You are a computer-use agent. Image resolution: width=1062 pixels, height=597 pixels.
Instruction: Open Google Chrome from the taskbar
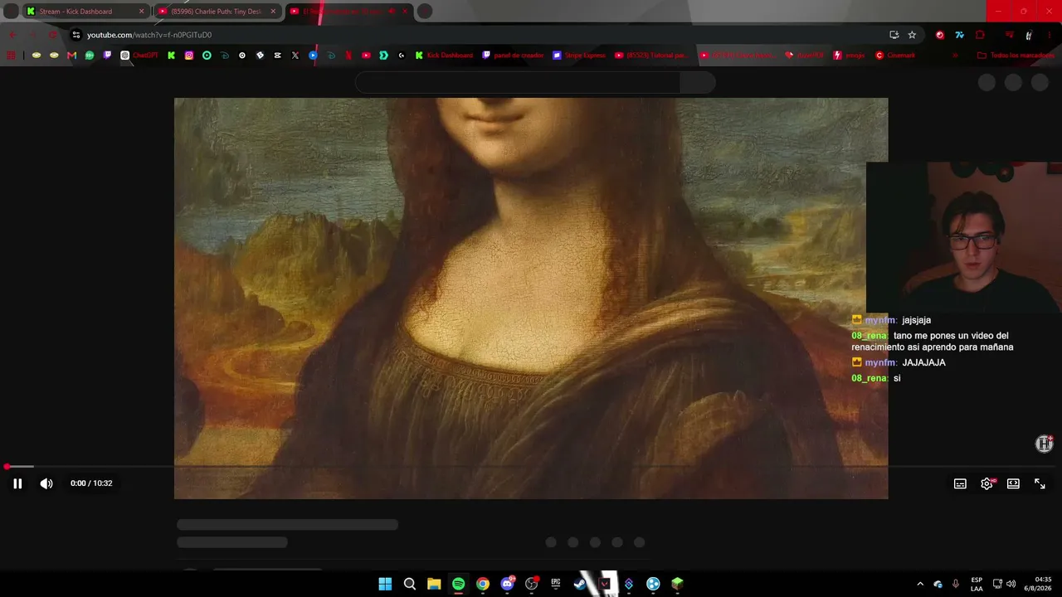483,584
